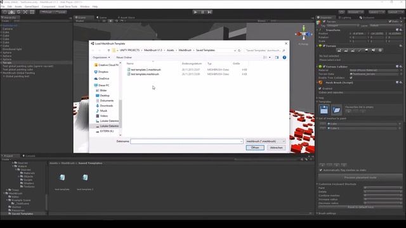
Task: Click Reset to default keys button
Action: tap(360, 207)
